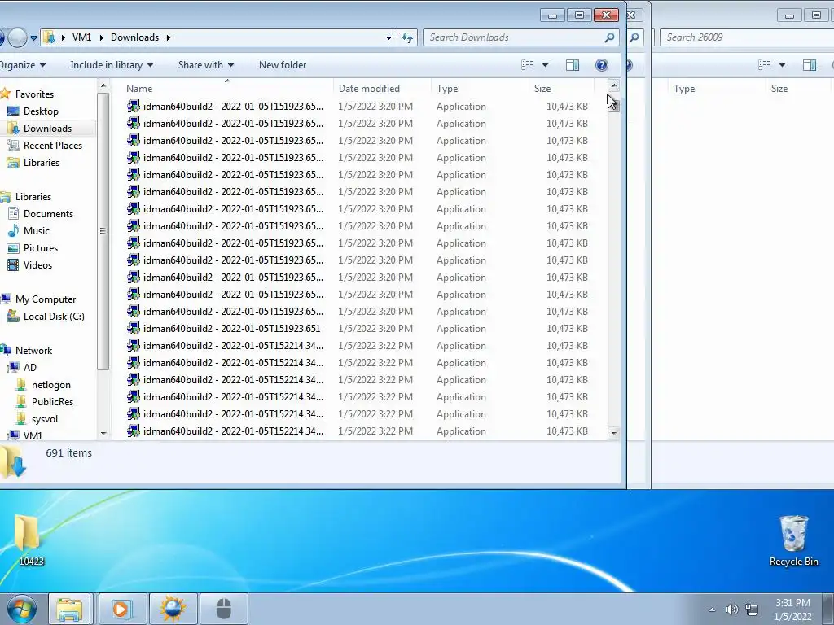The height and width of the screenshot is (625, 834).
Task: Click navigation pane scroll up arrow
Action: (103, 85)
